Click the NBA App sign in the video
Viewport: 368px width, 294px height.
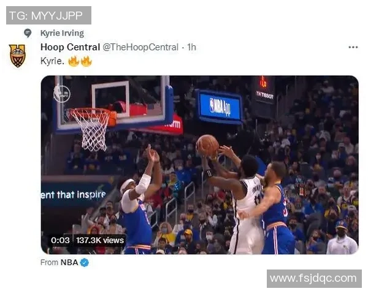(x=220, y=107)
